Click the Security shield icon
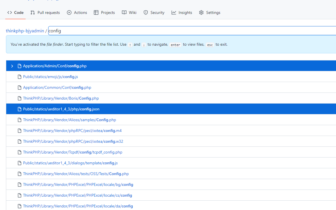Image resolution: width=336 pixels, height=210 pixels. pos(146,13)
